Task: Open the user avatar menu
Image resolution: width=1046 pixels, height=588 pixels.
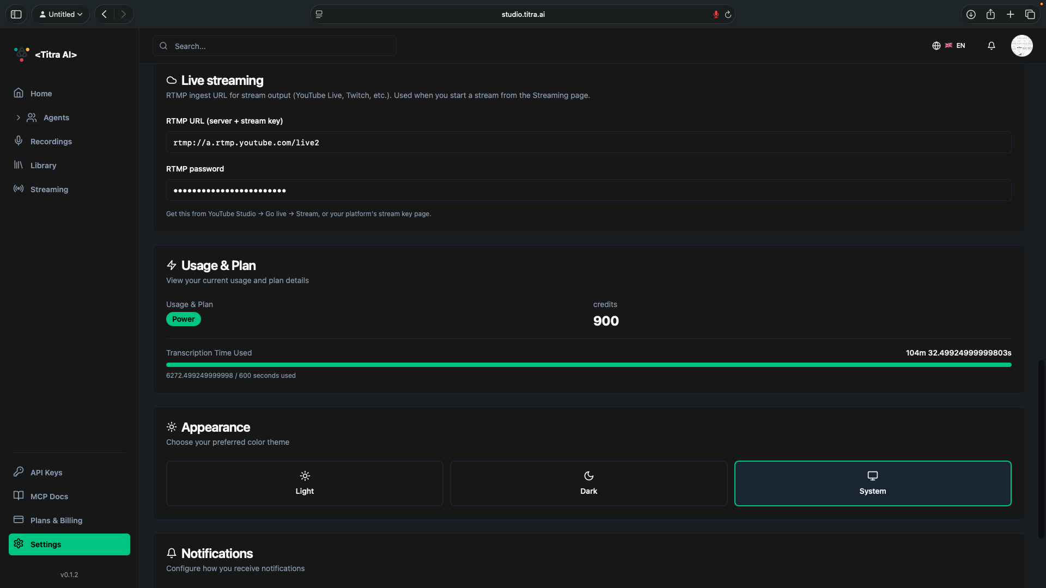Action: coord(1021,46)
